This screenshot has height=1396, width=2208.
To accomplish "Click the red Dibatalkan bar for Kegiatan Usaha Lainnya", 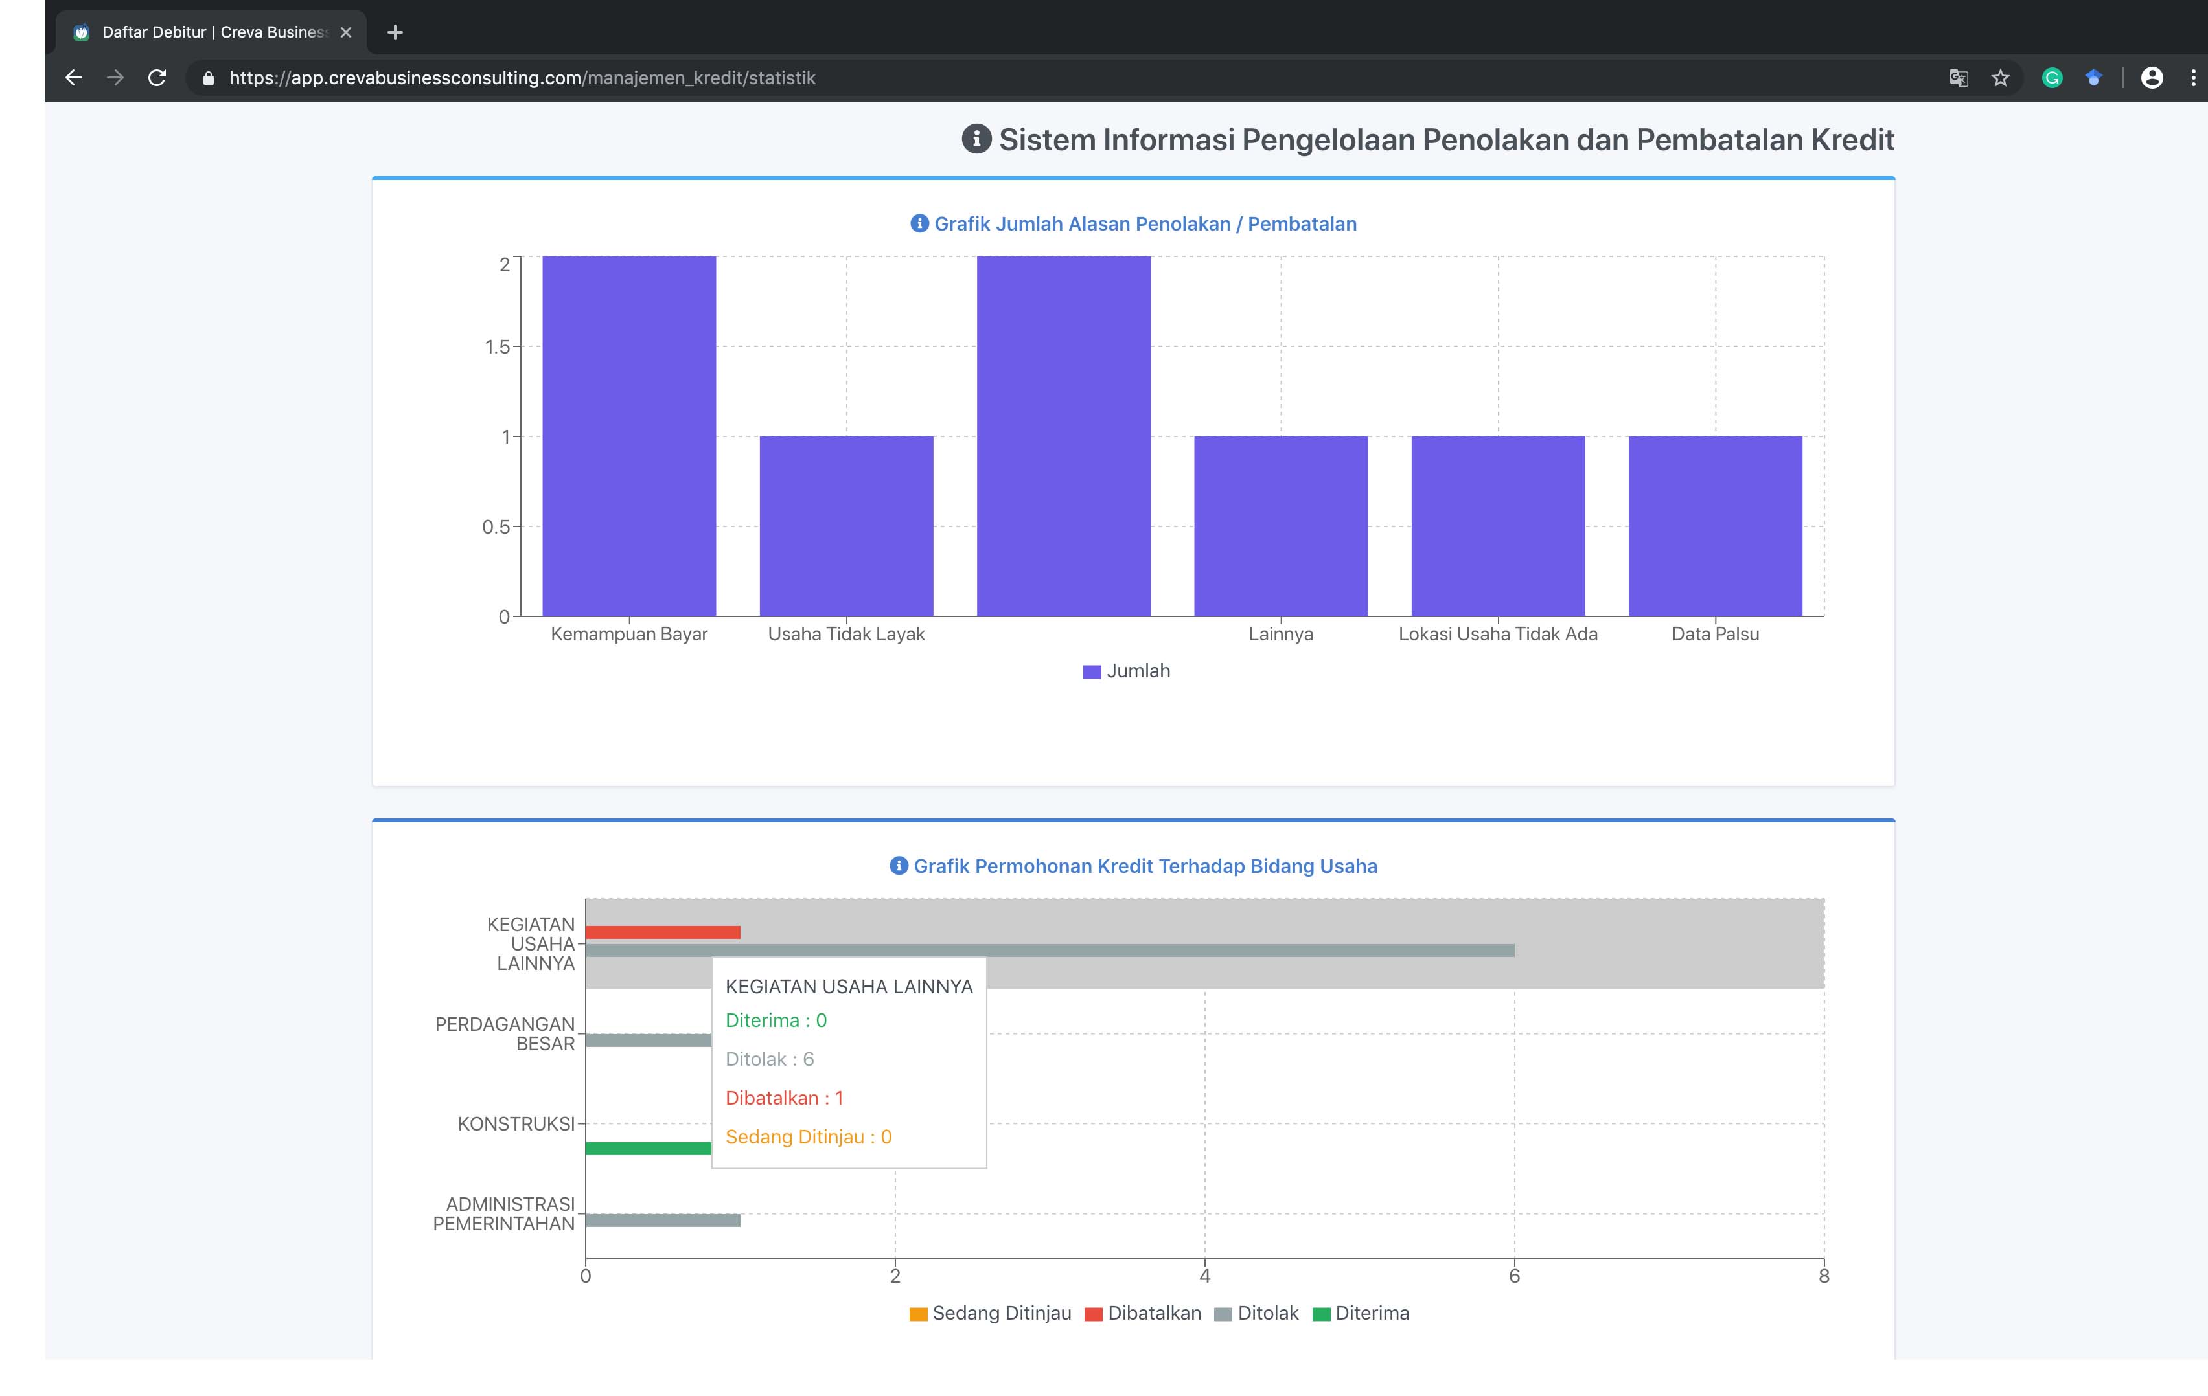I will click(x=663, y=932).
